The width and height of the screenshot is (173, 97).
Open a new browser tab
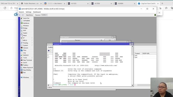click(162, 4)
